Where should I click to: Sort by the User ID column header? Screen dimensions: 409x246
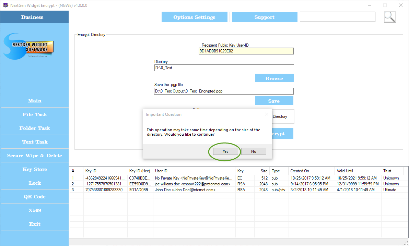pos(194,171)
